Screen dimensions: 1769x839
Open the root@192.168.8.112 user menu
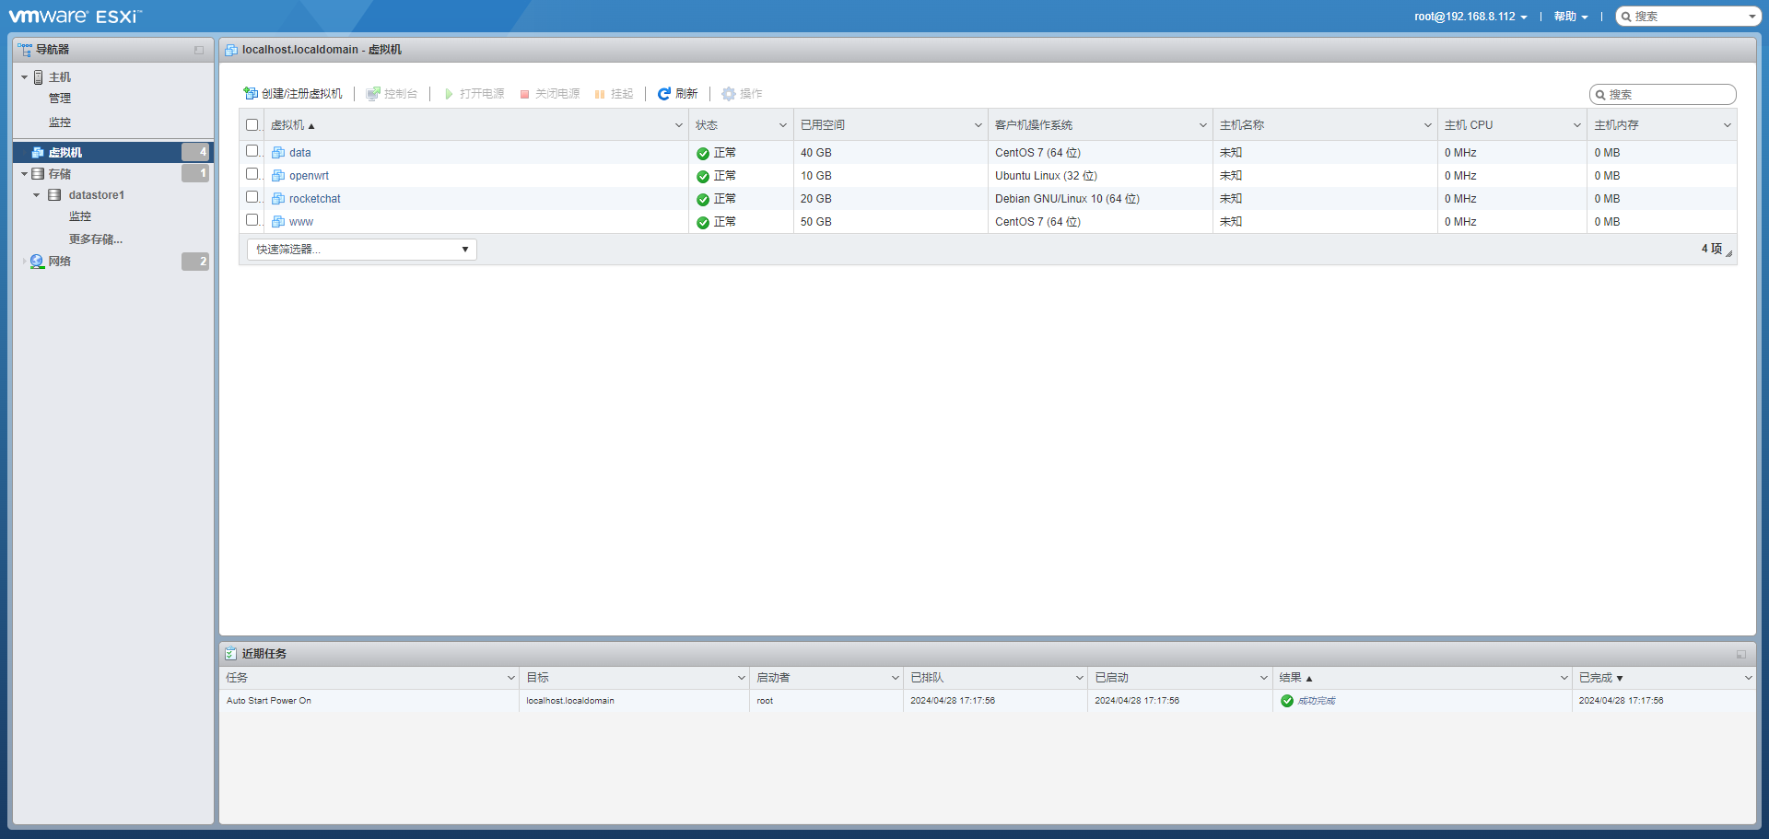point(1470,17)
